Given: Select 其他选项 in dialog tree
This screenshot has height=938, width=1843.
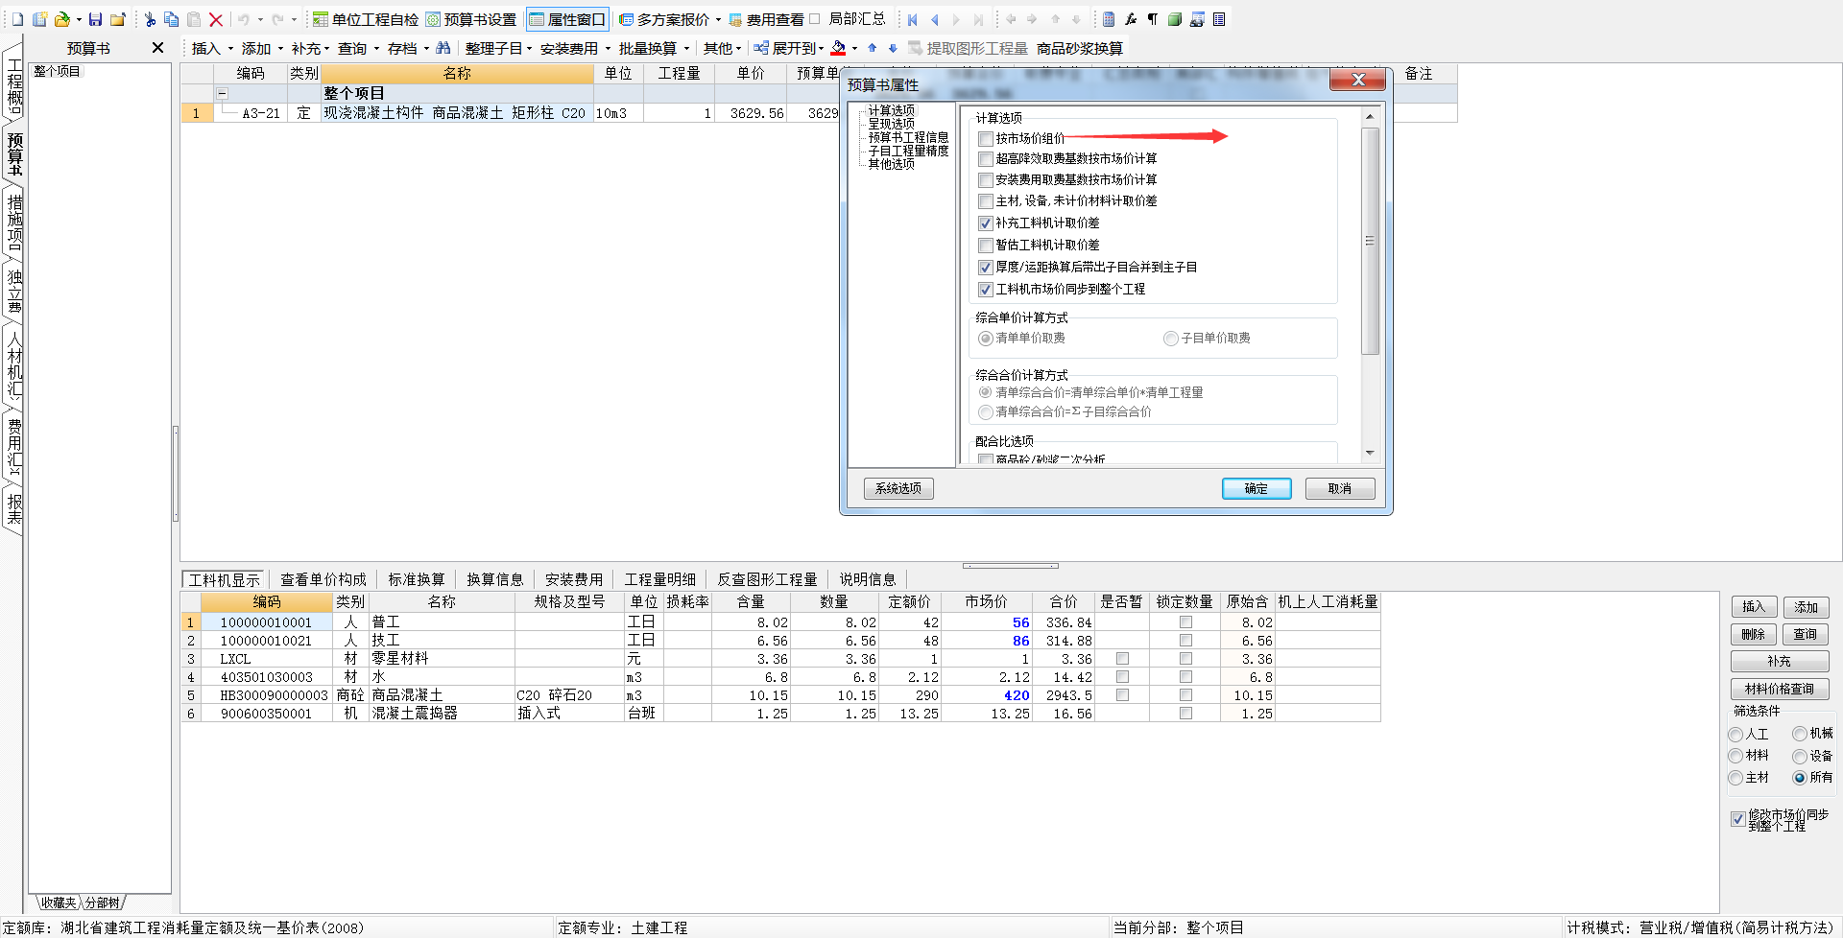Looking at the screenshot, I should [891, 164].
